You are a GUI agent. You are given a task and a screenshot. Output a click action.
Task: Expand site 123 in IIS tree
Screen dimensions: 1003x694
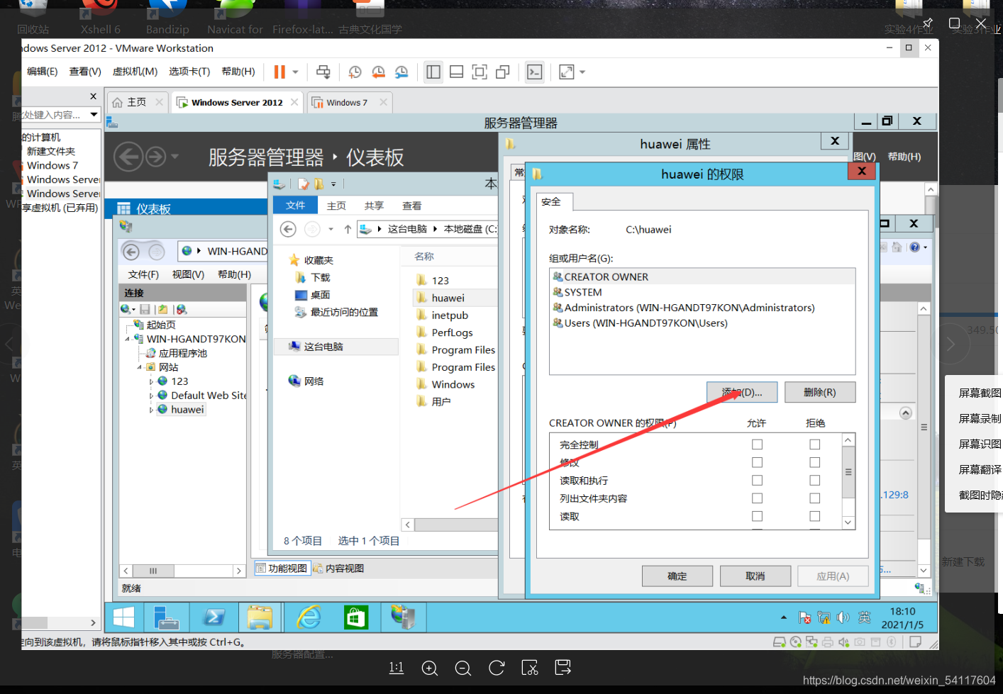point(151,381)
